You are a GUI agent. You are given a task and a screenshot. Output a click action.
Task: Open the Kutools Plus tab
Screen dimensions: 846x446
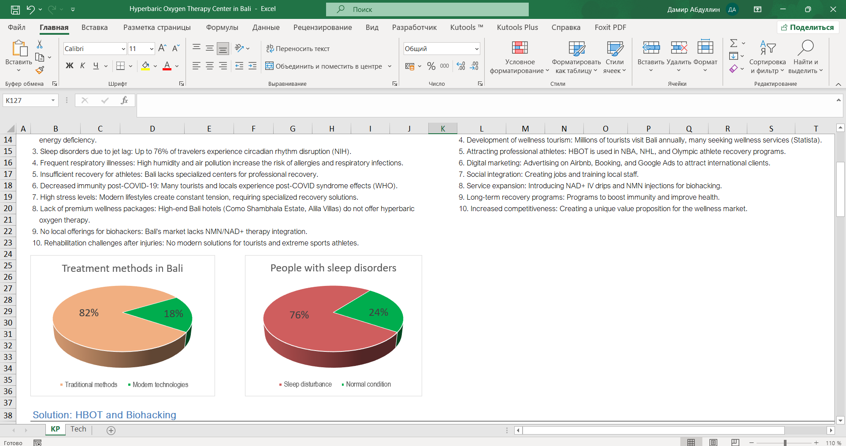pos(518,27)
